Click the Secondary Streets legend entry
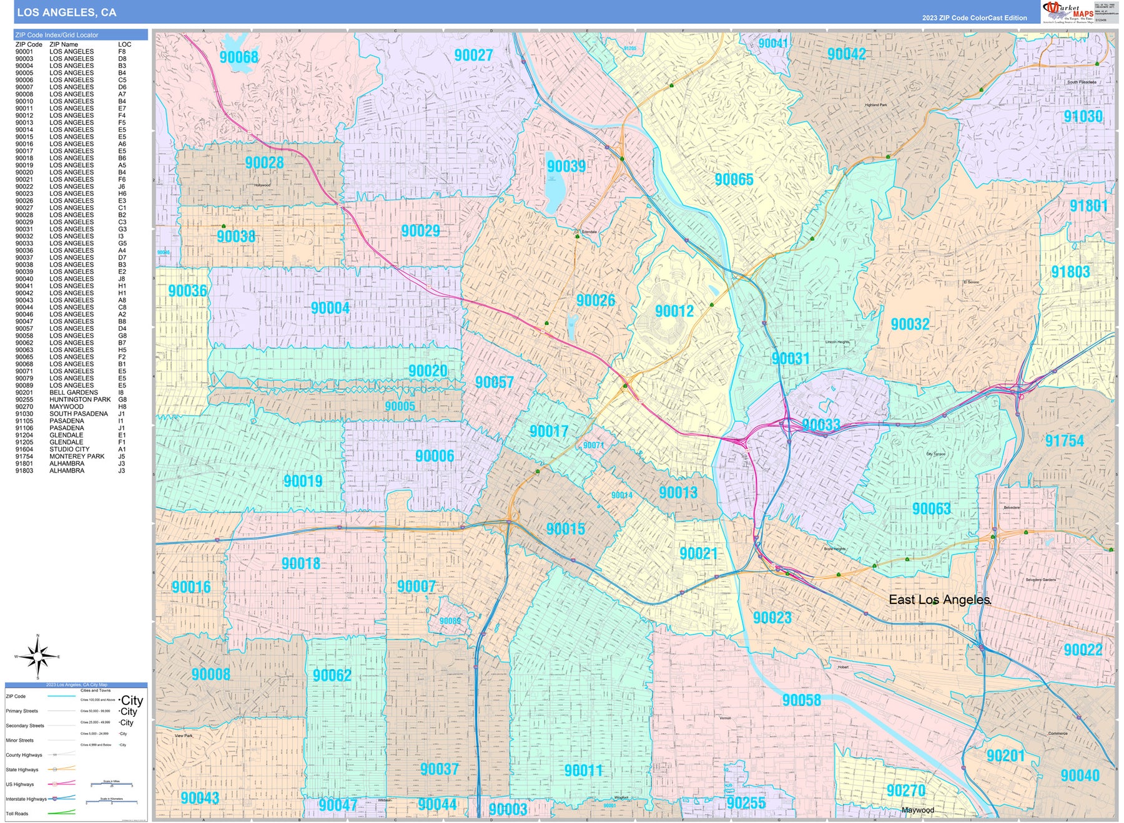Image resolution: width=1124 pixels, height=823 pixels. [25, 726]
